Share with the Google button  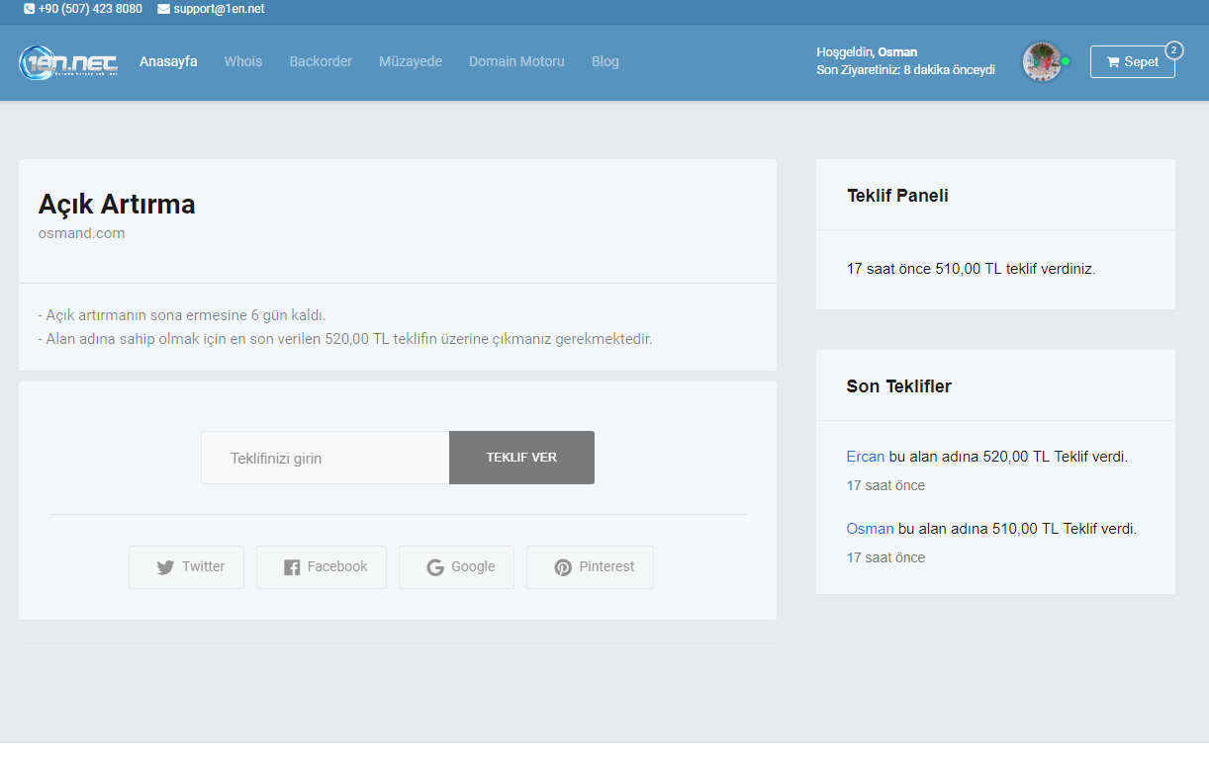[456, 567]
